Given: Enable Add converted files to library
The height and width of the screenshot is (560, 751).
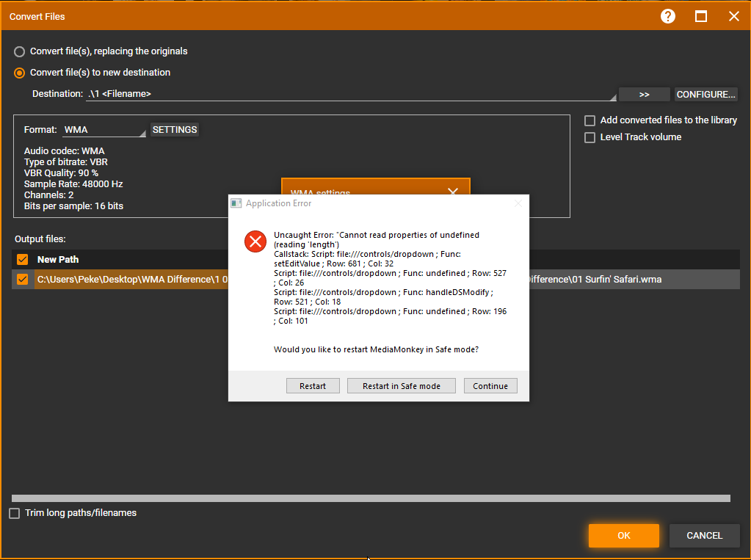Looking at the screenshot, I should point(589,120).
